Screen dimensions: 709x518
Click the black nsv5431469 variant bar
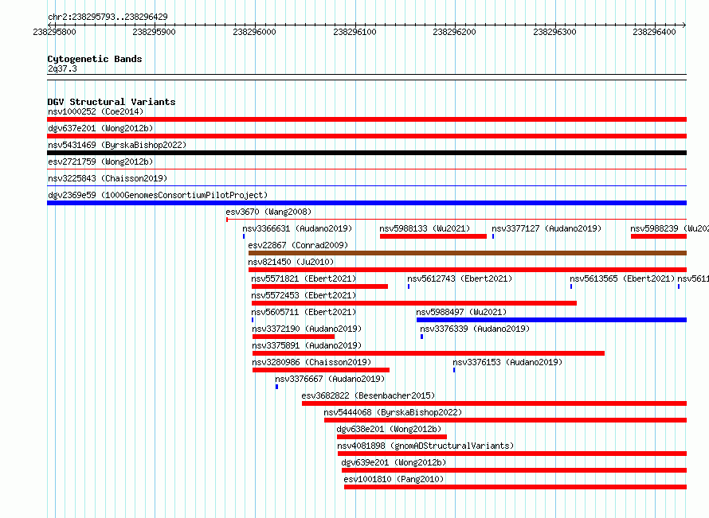[366, 153]
